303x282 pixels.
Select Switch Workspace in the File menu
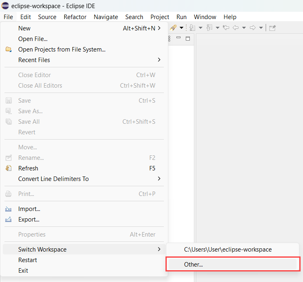click(84, 249)
